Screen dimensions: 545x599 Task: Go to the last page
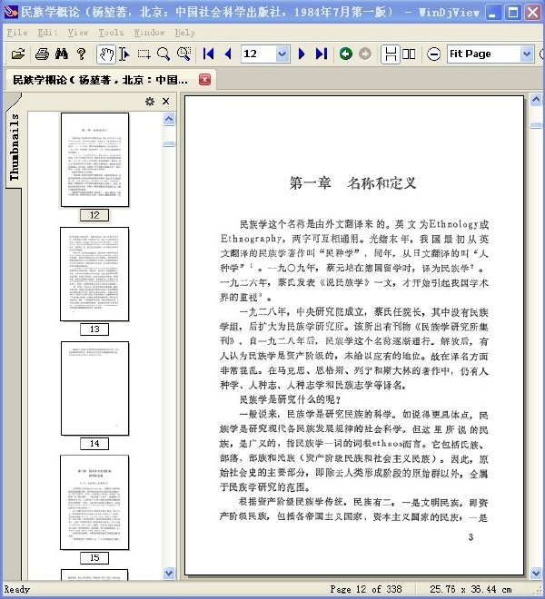pyautogui.click(x=322, y=54)
